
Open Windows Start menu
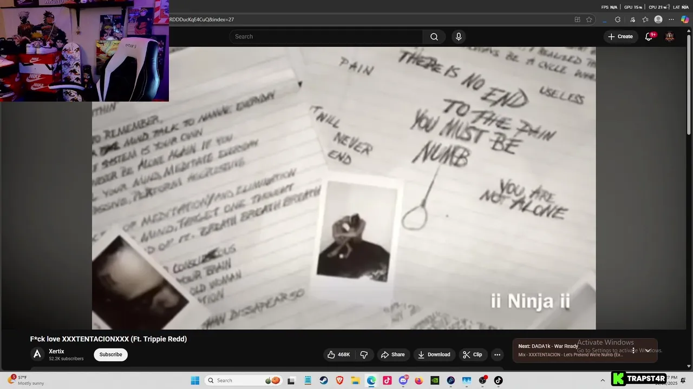point(195,380)
